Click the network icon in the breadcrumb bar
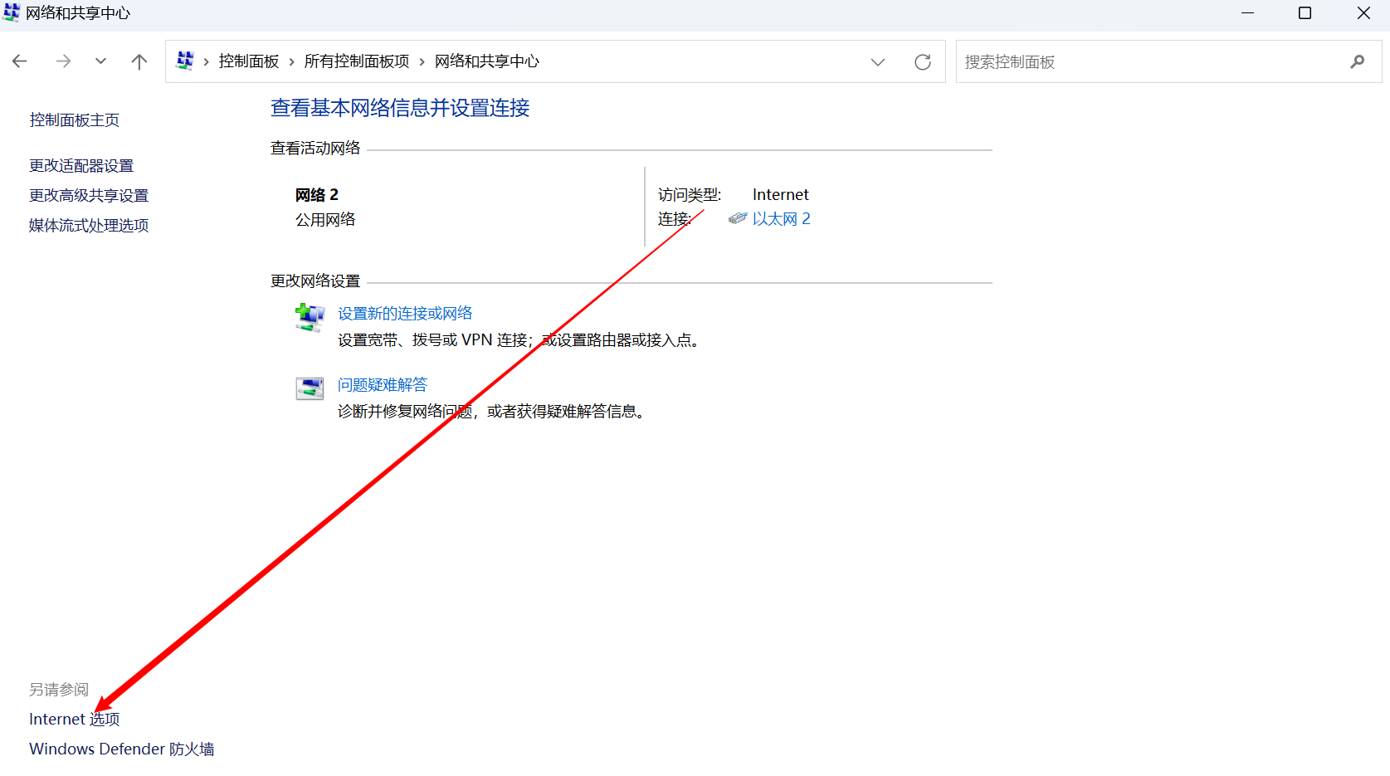 coord(185,61)
